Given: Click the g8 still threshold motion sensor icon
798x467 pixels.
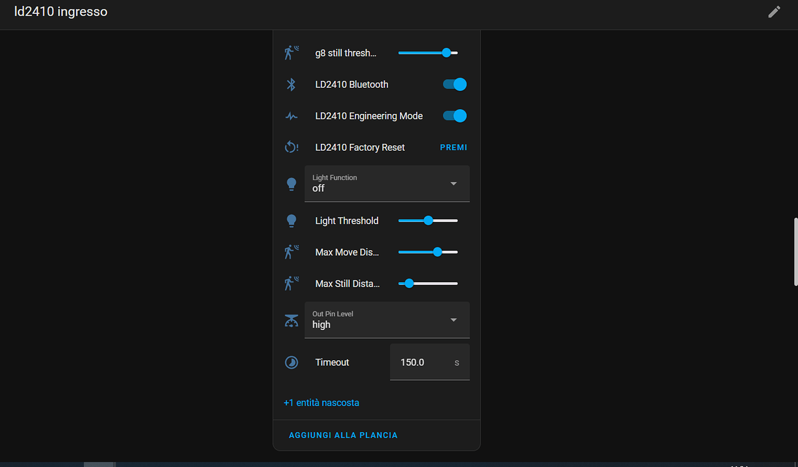Looking at the screenshot, I should pos(291,52).
